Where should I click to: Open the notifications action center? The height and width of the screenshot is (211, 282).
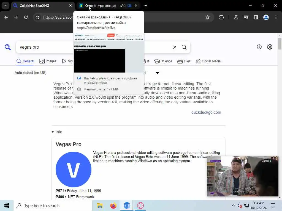tap(273, 206)
